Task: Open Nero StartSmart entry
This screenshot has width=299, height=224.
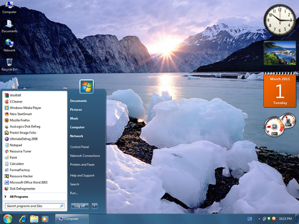Action: [x=18, y=114]
